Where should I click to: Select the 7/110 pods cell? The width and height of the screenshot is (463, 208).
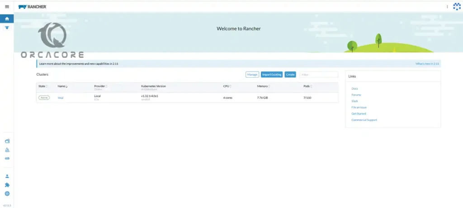307,97
